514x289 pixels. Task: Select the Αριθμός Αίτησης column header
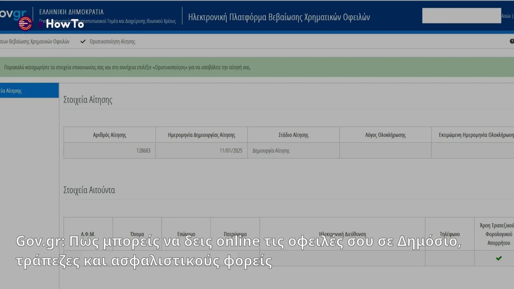[110, 135]
